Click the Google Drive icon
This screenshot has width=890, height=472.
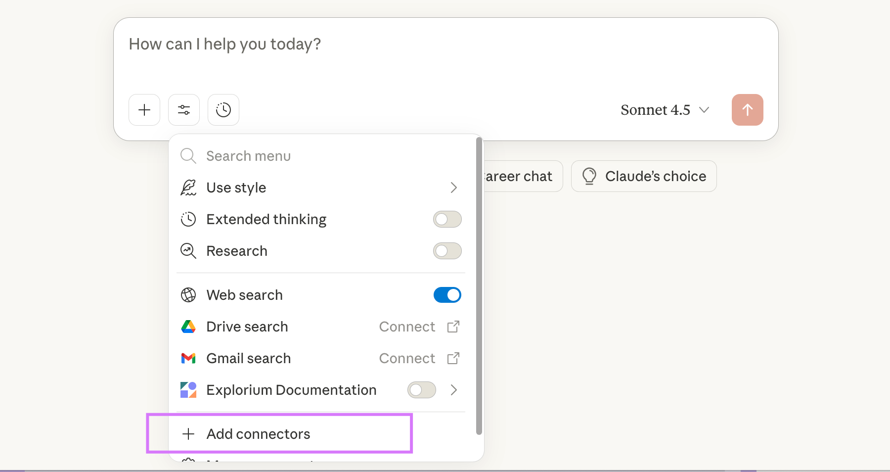[188, 327]
